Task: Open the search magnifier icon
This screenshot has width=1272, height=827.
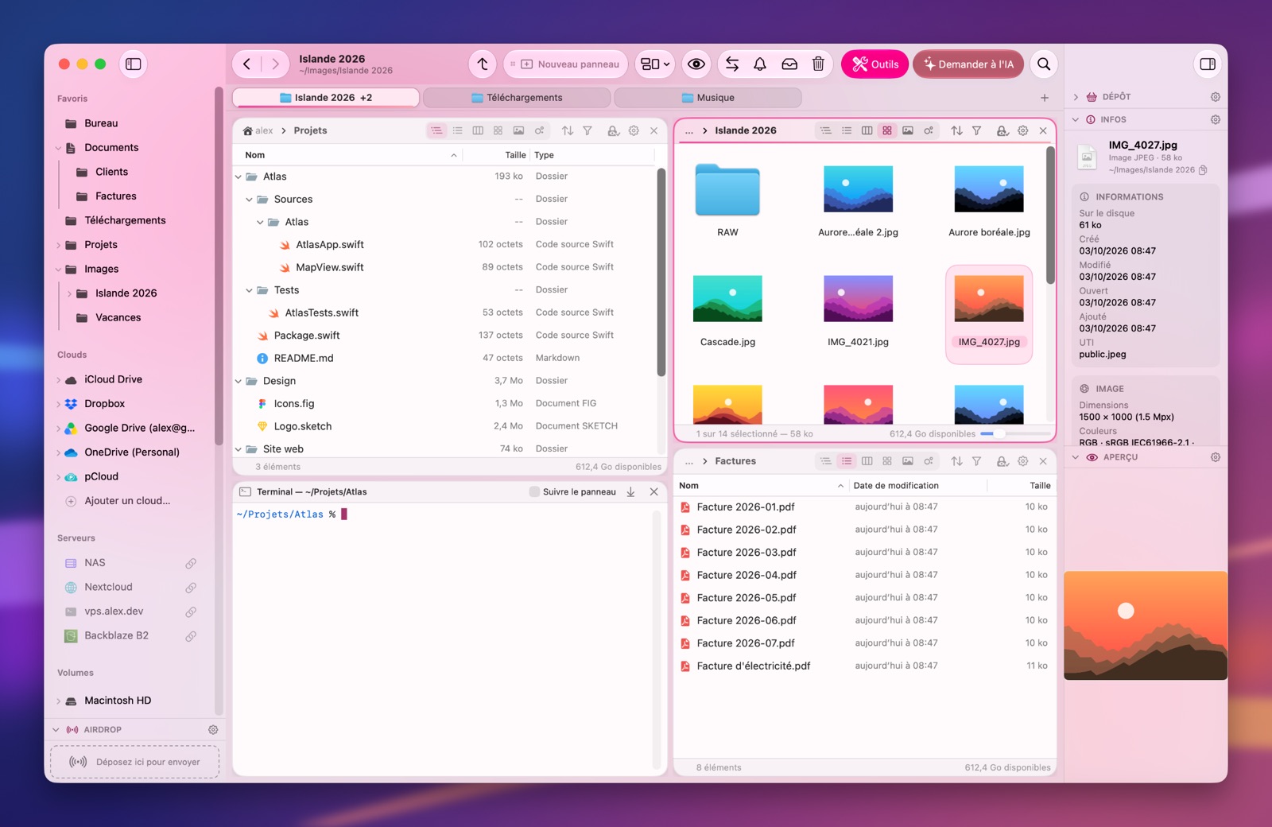Action: click(x=1044, y=64)
